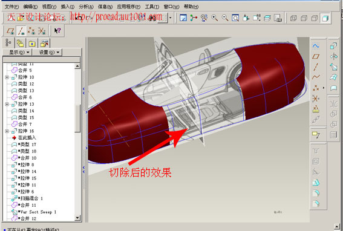Click the zoom in magnifier icon

214,18
